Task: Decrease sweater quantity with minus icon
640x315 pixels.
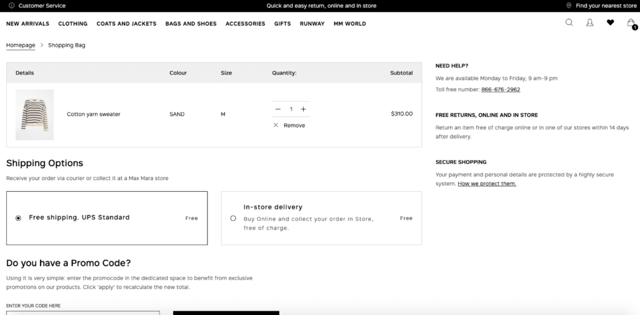Action: point(278,109)
